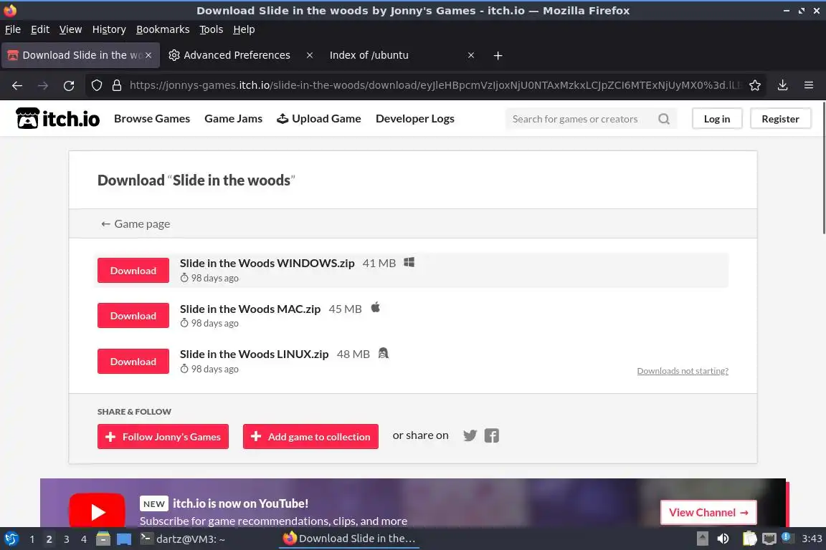Open the File menu
This screenshot has height=550, width=826.
click(13, 29)
